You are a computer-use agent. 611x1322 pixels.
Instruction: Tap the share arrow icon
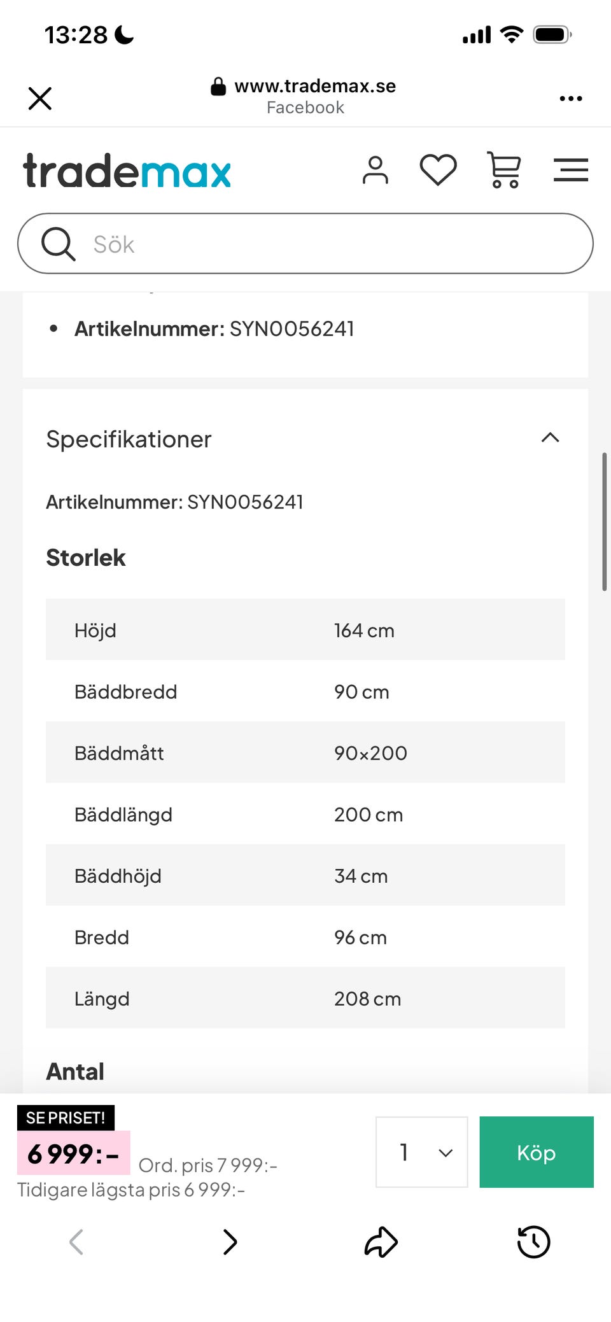coord(381,1242)
